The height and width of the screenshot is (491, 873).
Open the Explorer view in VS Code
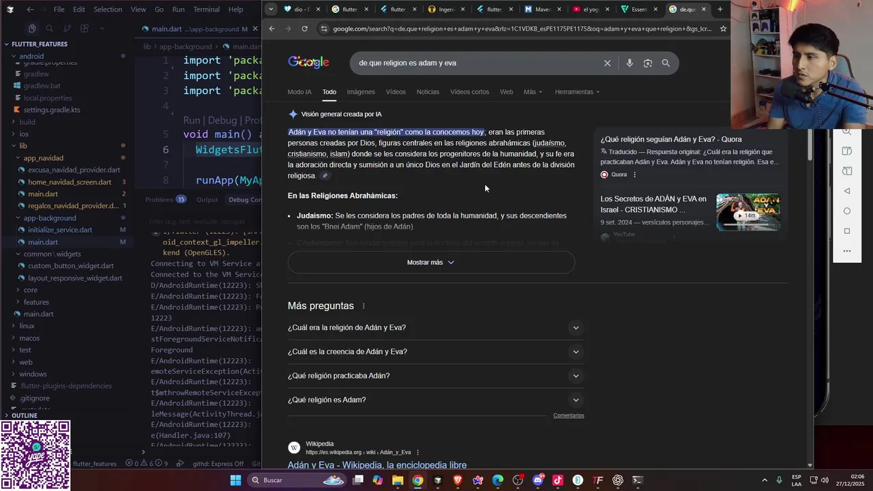click(x=32, y=29)
